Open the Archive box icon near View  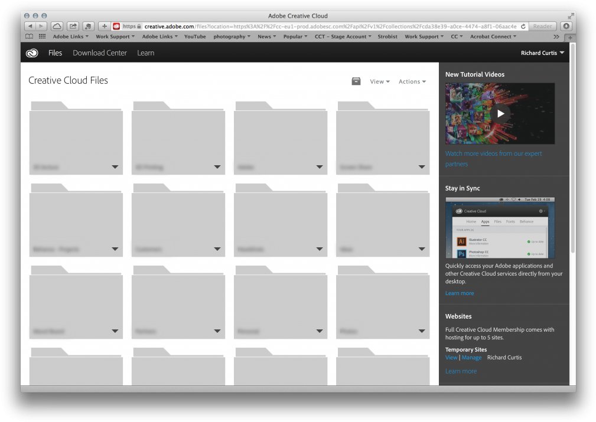click(x=356, y=81)
